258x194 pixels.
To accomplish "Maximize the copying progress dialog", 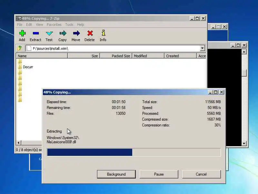I will tap(215, 92).
